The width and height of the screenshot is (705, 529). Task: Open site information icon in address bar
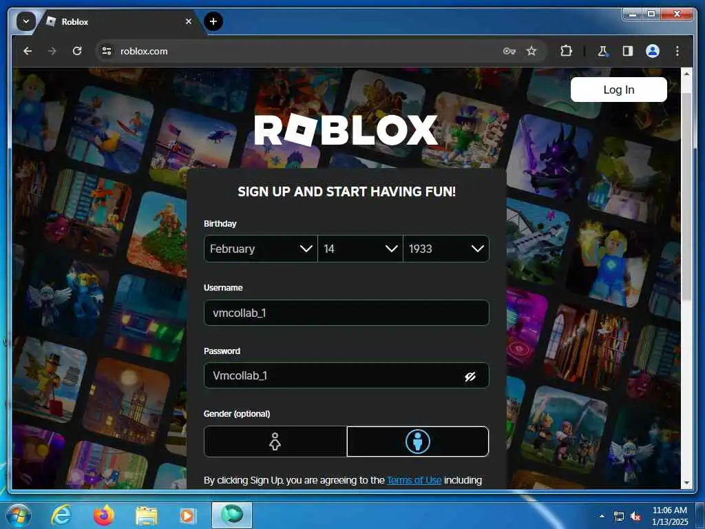coord(107,51)
